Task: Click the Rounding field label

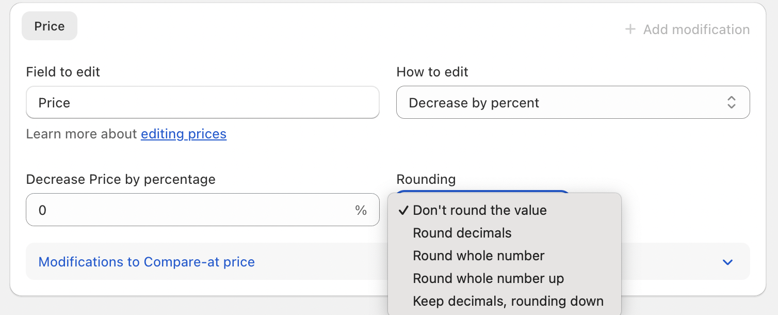Action: (426, 179)
